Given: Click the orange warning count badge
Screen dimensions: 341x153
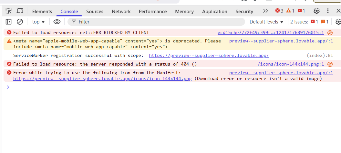Looking at the screenshot, I should (x=290, y=11).
